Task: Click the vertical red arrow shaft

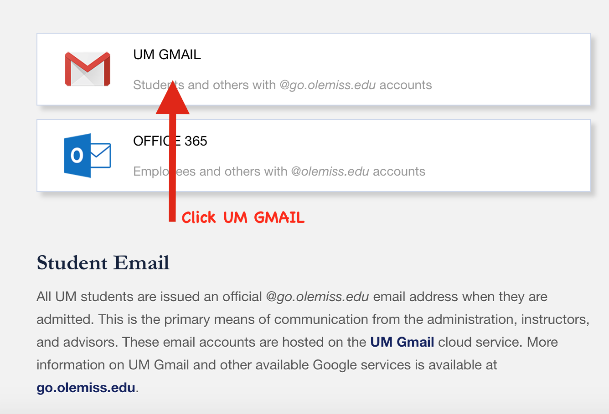Action: coord(172,167)
